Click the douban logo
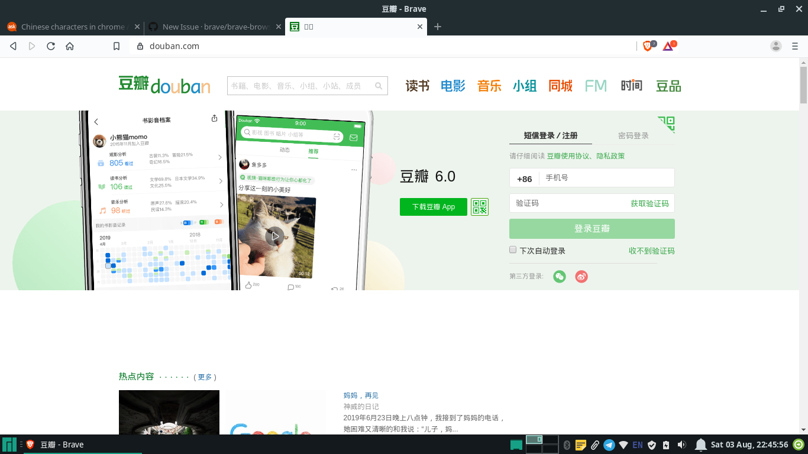 (164, 85)
